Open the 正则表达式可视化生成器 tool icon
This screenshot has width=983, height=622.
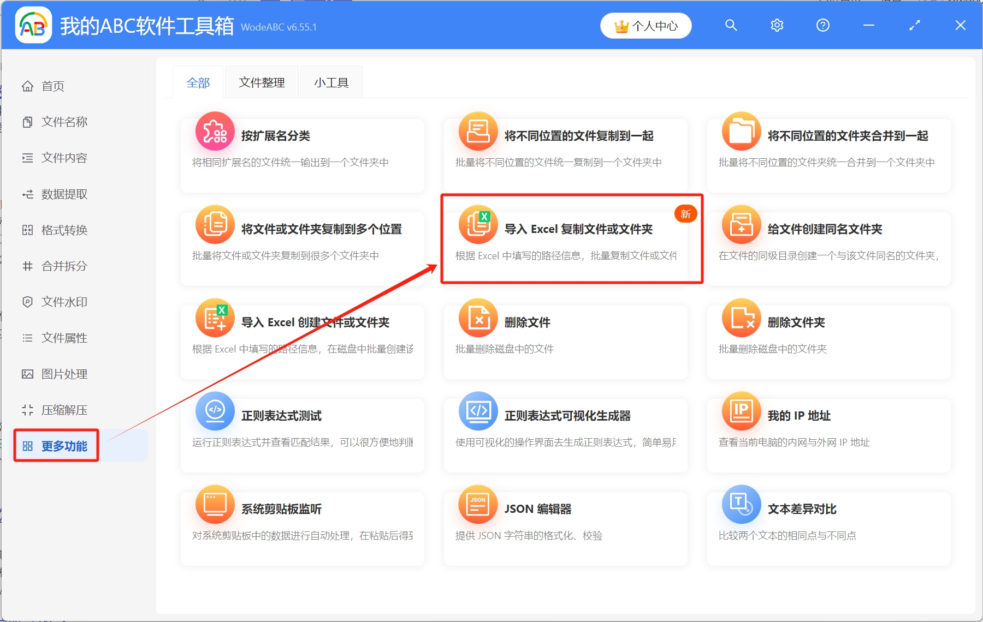pos(478,411)
